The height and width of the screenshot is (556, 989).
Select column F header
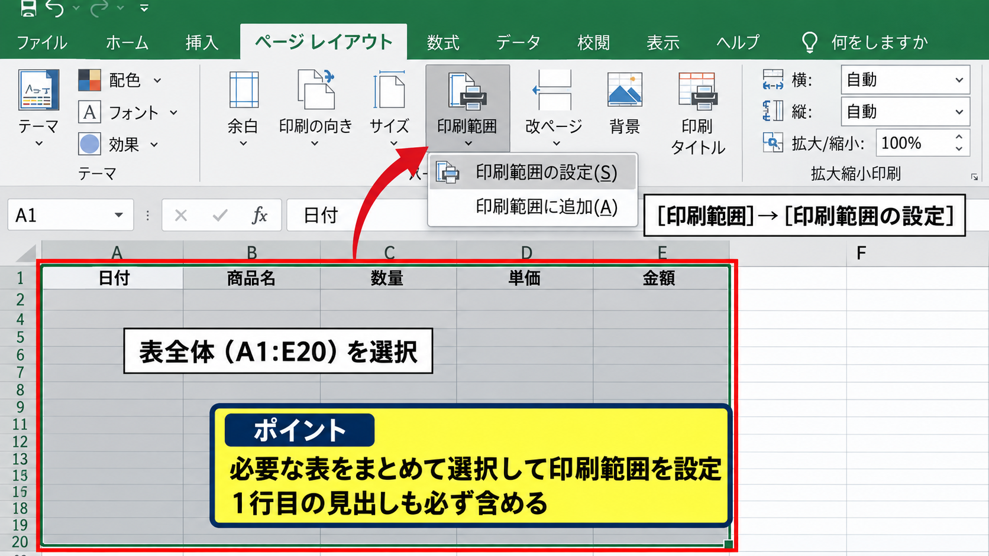tap(861, 253)
